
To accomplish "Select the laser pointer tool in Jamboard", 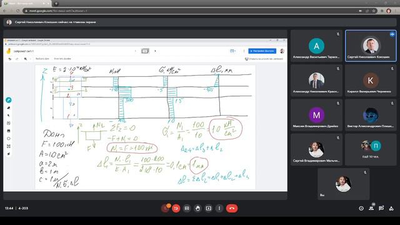I will [x=8, y=154].
